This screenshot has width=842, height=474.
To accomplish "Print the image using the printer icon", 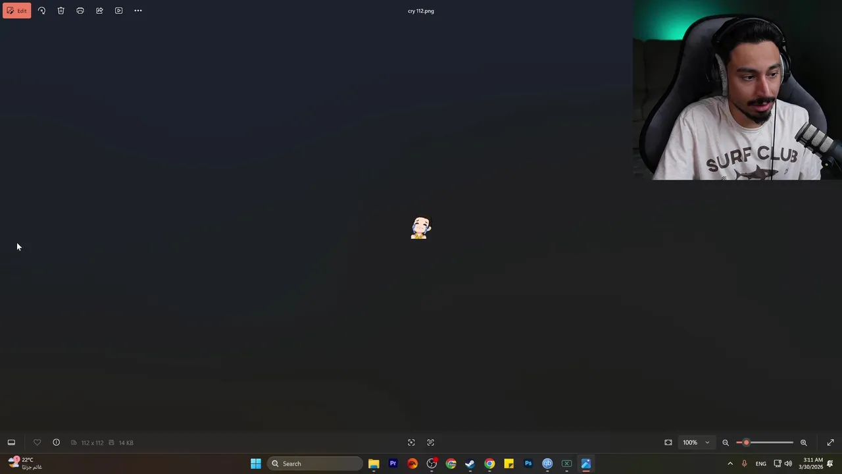I will [80, 11].
